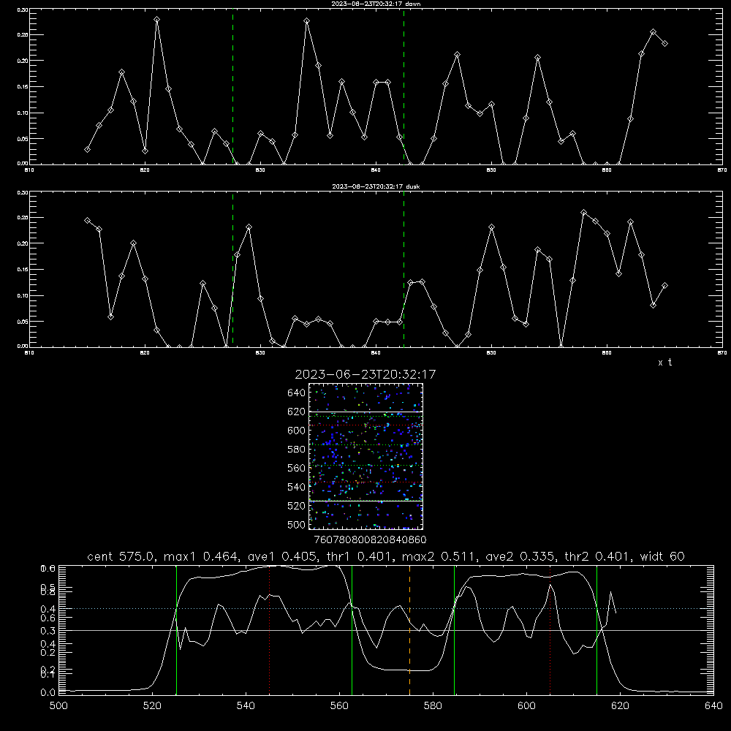The width and height of the screenshot is (731, 731).
Task: Click the '0.0' y-axis label of the bottom plot
Action: click(48, 693)
